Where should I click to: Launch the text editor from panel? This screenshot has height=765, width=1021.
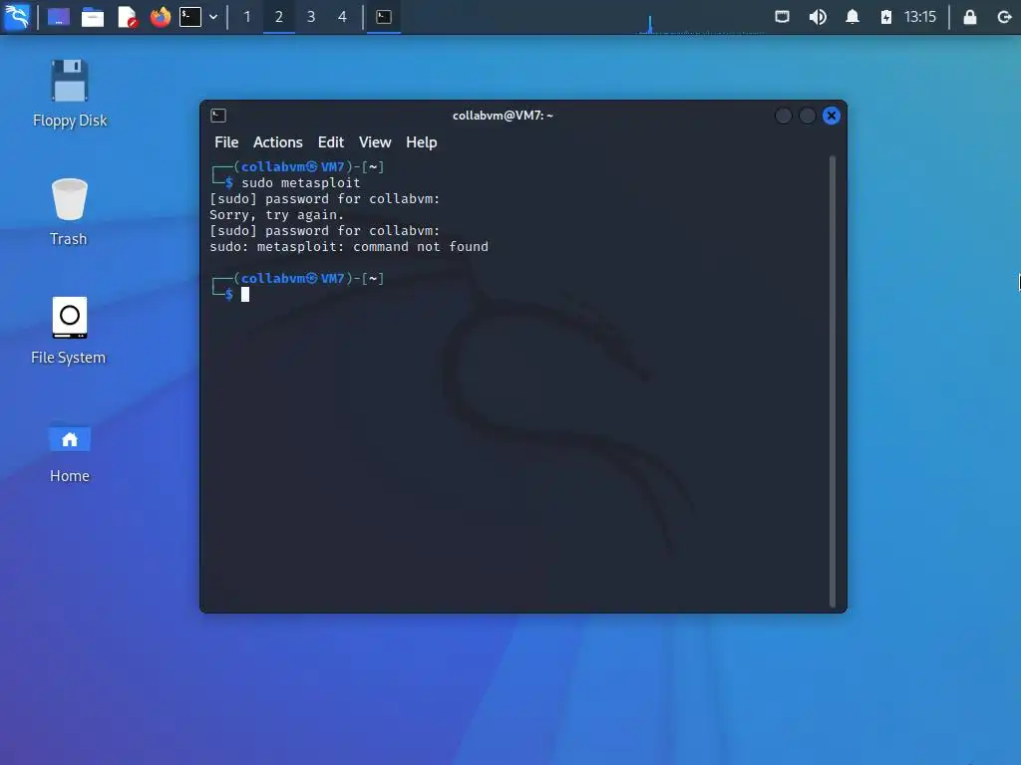click(127, 17)
